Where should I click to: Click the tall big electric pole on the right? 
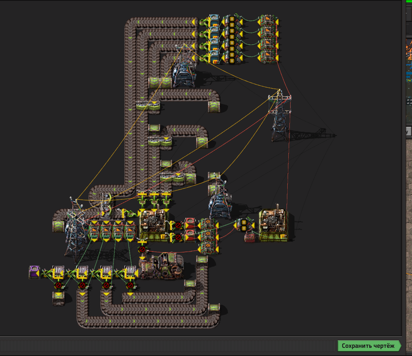(x=280, y=115)
